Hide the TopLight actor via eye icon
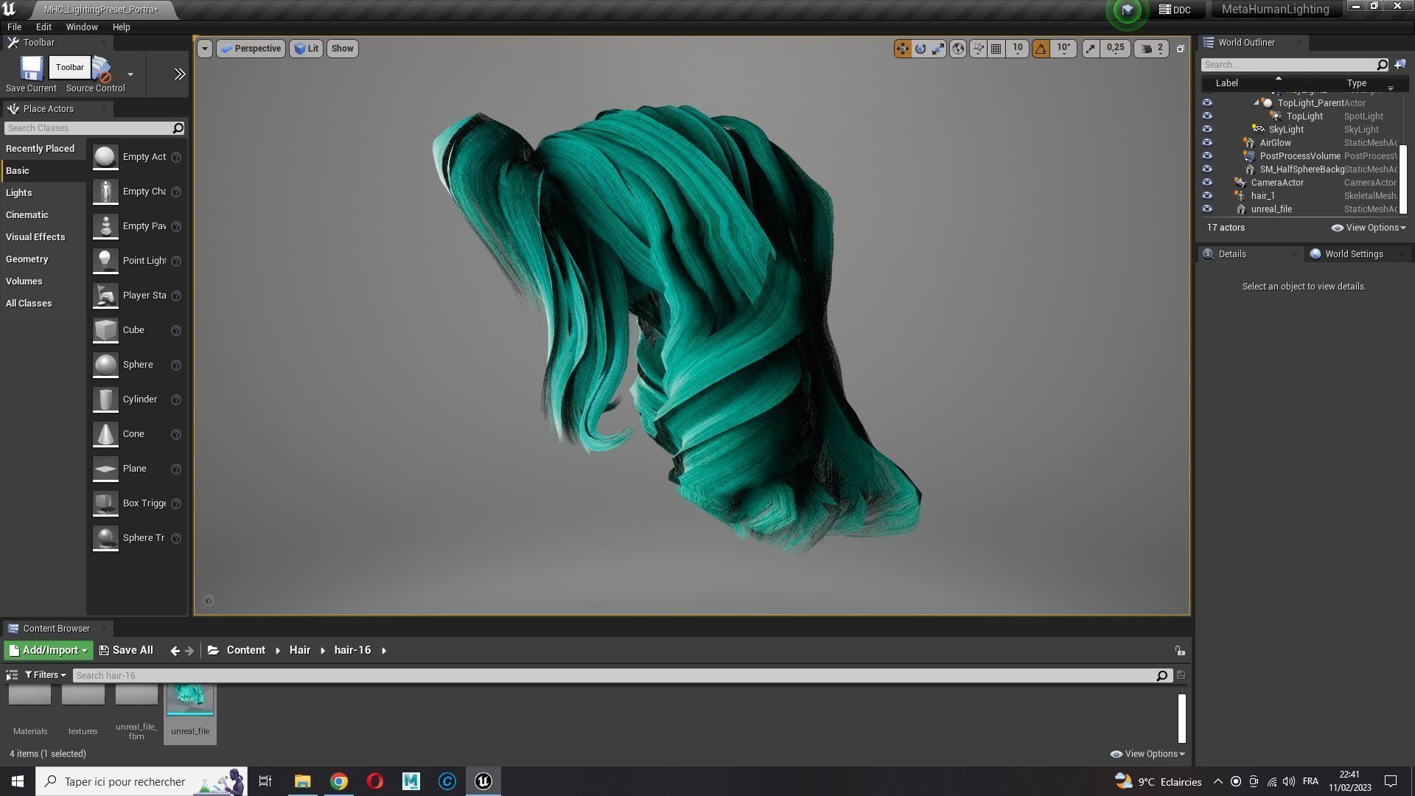This screenshot has width=1415, height=796. pyautogui.click(x=1206, y=116)
